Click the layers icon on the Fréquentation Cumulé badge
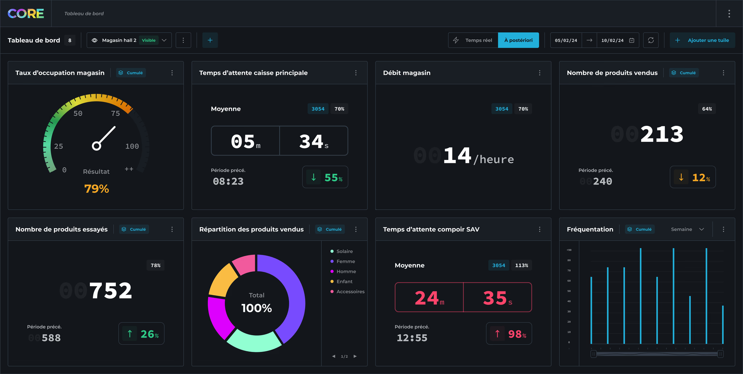Image resolution: width=743 pixels, height=374 pixels. coord(629,229)
